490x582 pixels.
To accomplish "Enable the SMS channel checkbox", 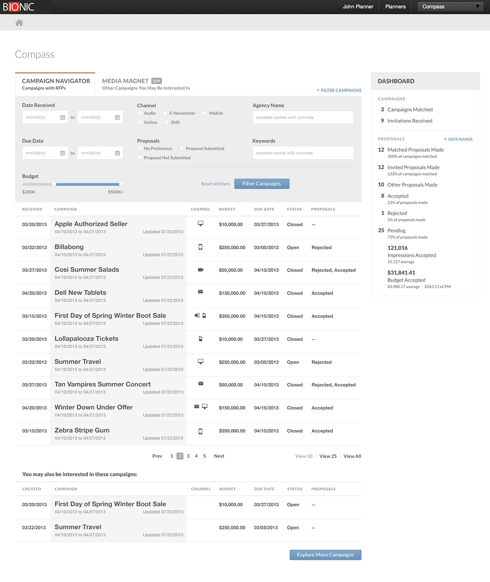I will pyautogui.click(x=167, y=122).
